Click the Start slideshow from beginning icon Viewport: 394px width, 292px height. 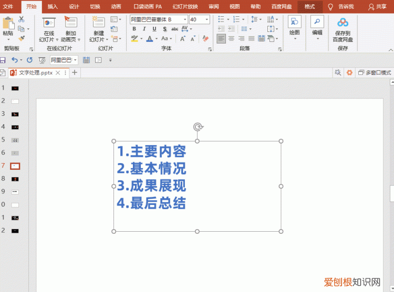point(42,60)
